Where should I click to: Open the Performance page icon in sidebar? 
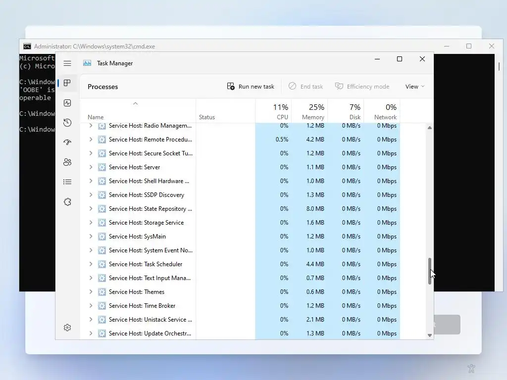click(x=67, y=103)
